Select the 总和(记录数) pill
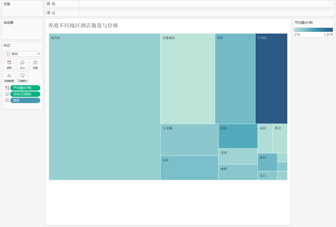Screen dimensions: 336x227 pyautogui.click(x=25, y=94)
